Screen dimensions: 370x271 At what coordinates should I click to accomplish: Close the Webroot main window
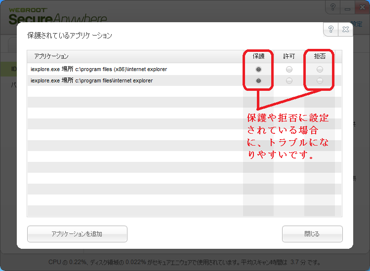(362, 7)
